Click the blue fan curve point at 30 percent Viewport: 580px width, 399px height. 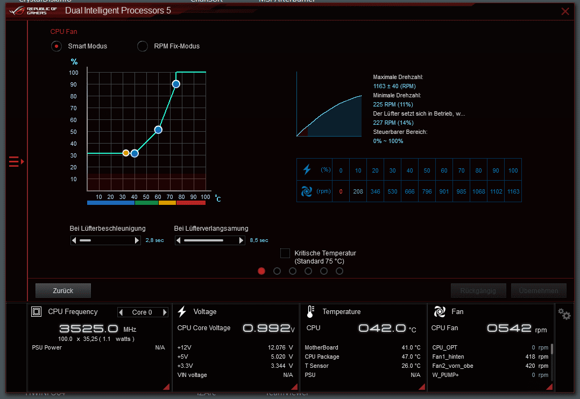[x=135, y=153]
